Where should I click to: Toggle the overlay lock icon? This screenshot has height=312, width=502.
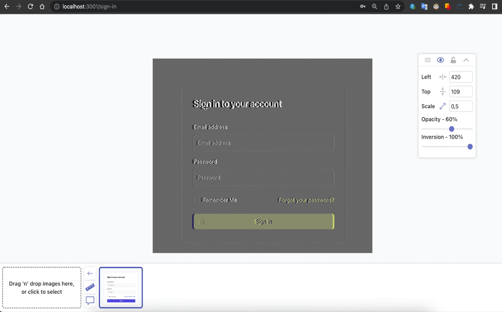click(x=453, y=60)
